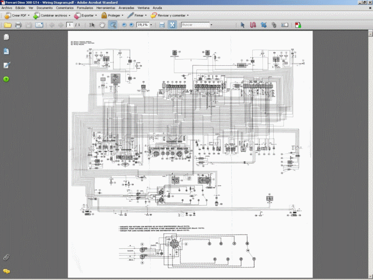Open the zoom percentage dropdown arrow
The width and height of the screenshot is (373, 280).
[151, 25]
